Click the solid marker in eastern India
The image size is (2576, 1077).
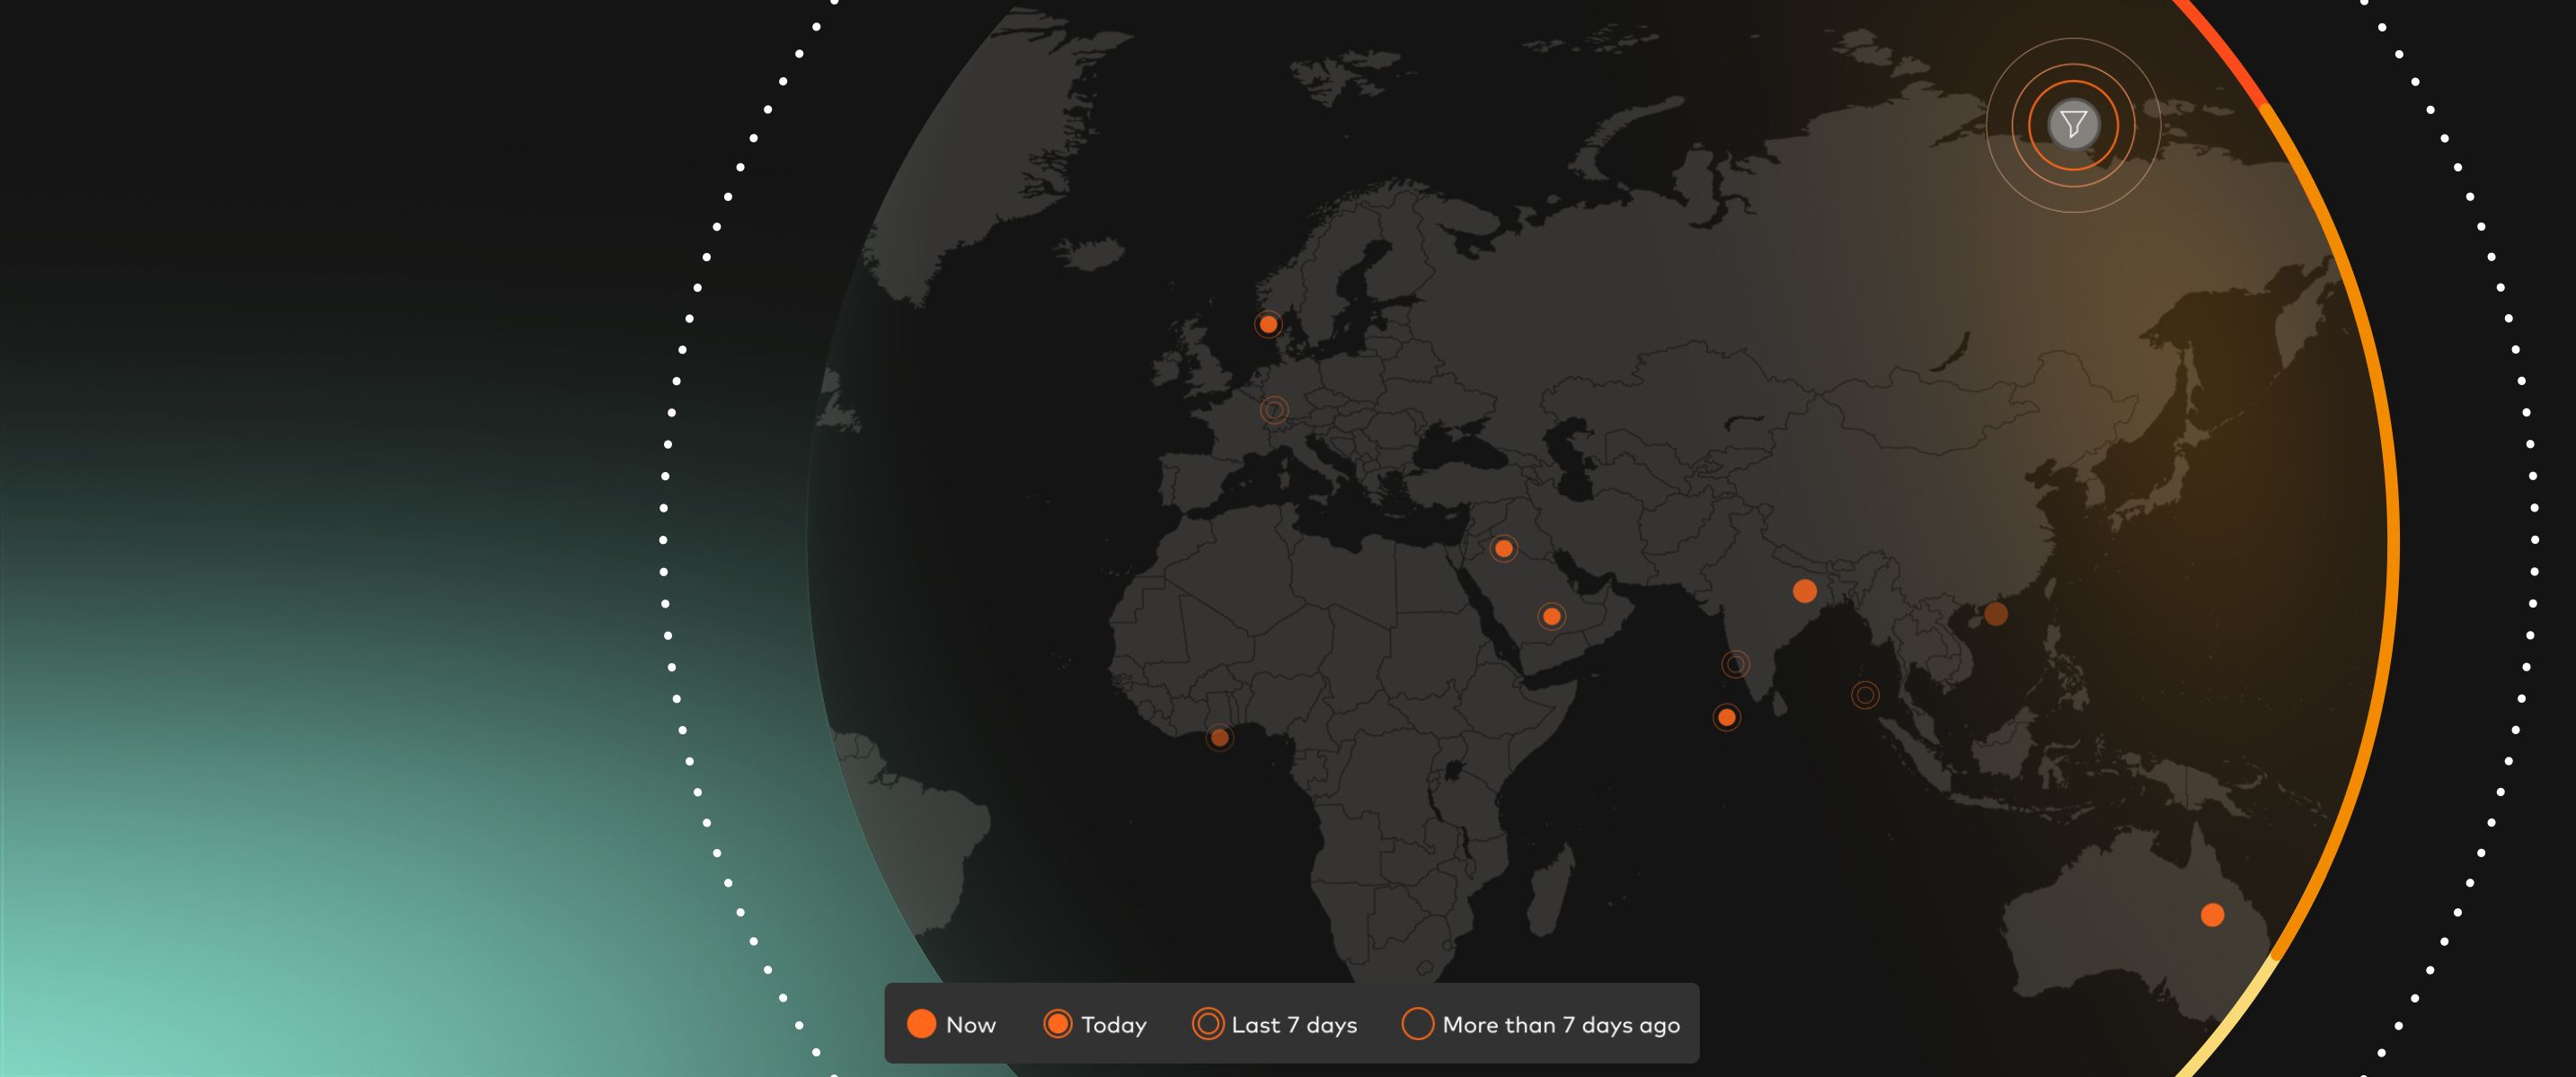click(1804, 591)
